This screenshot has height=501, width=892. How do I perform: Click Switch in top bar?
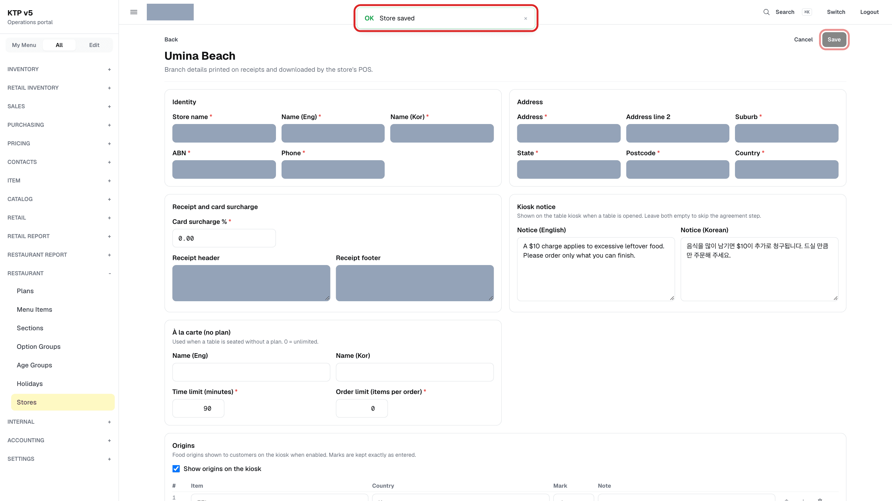[836, 12]
